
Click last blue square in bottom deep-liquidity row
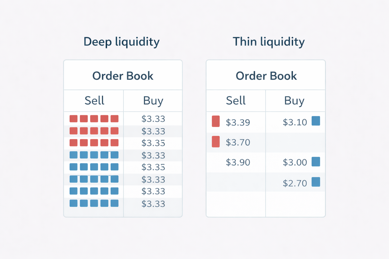click(114, 203)
